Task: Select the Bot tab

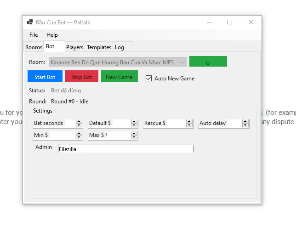Action: 54,46
